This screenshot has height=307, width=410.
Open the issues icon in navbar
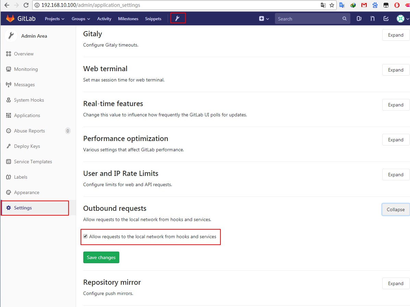359,19
